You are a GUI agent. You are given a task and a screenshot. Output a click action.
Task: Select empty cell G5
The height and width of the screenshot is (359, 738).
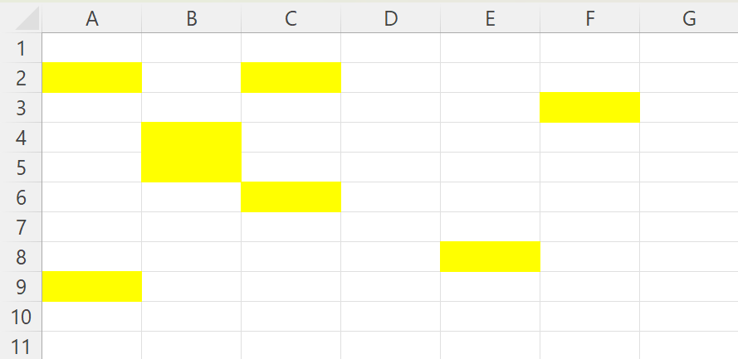[689, 167]
